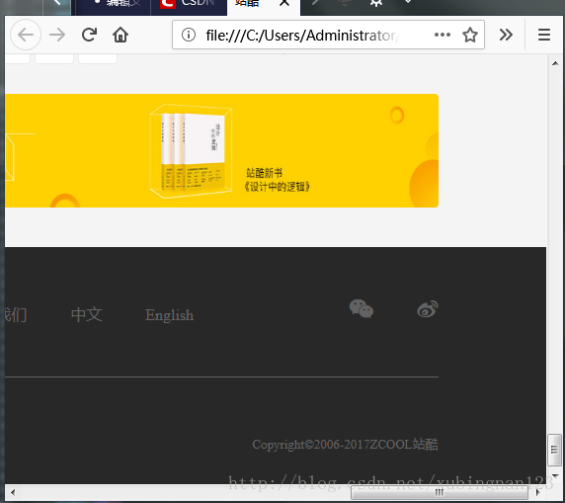Open the browser home page
The height and width of the screenshot is (503, 565).
tap(121, 35)
